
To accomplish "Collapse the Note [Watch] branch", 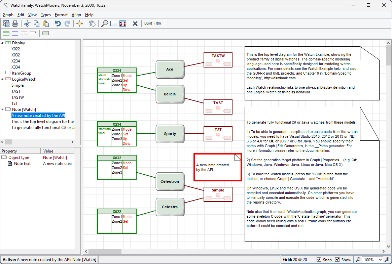I will pyautogui.click(x=3, y=109).
